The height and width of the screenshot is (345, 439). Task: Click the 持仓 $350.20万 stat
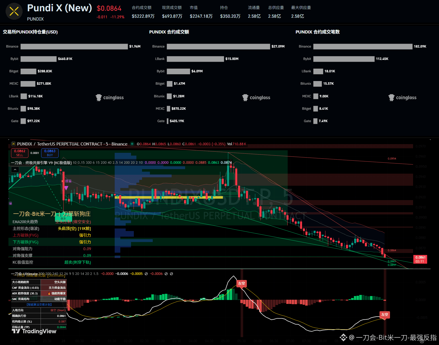pyautogui.click(x=230, y=12)
